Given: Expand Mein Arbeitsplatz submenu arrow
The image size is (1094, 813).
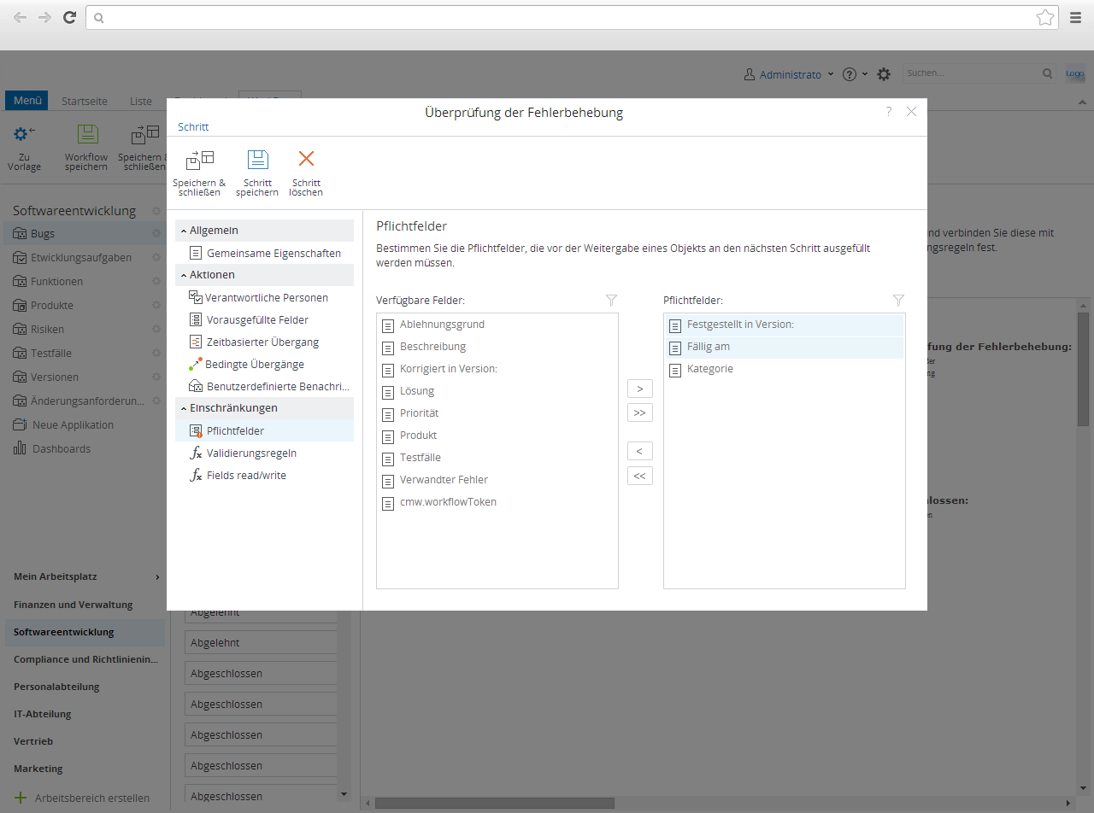Looking at the screenshot, I should 157,577.
